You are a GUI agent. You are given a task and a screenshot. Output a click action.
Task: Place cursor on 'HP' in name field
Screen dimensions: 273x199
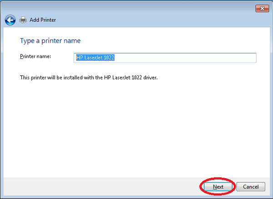pos(79,58)
